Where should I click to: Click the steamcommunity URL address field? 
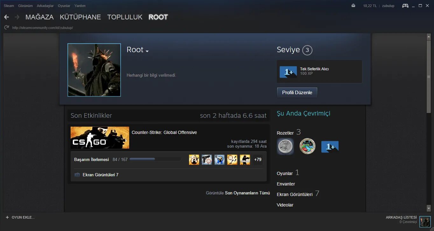point(43,28)
